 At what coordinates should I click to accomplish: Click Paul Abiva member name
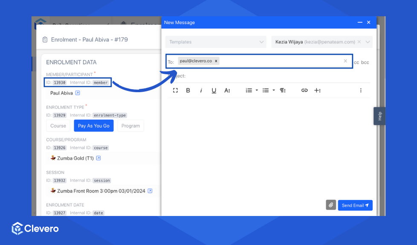(61, 93)
